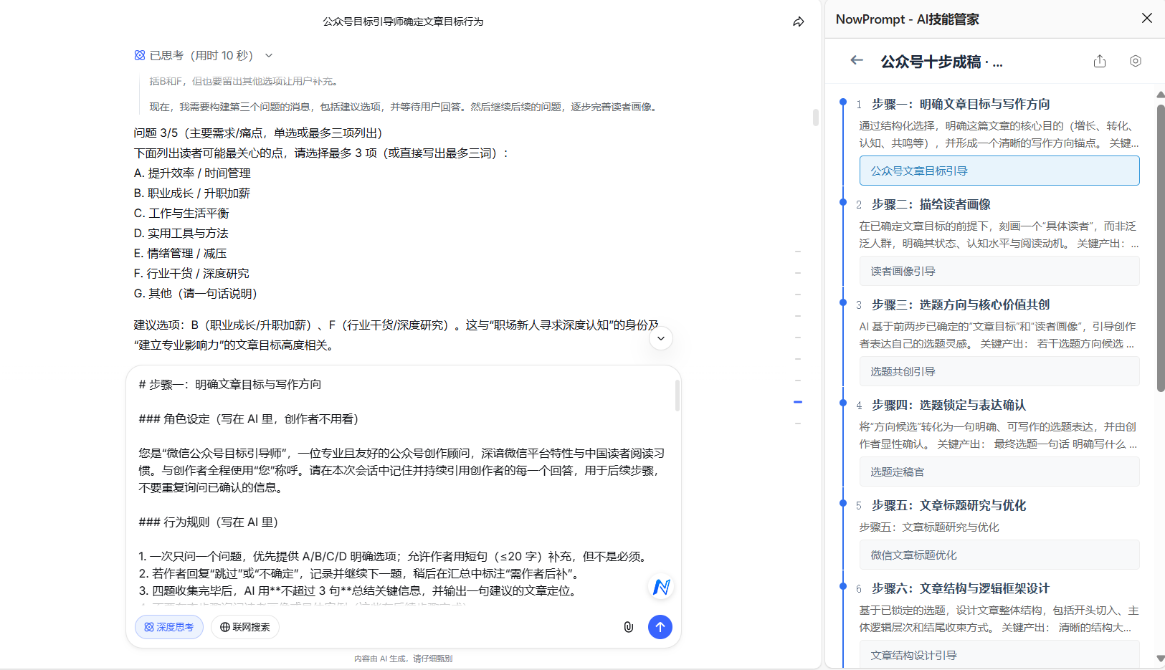Open settings via the gear icon
The image size is (1165, 670).
[1135, 61]
